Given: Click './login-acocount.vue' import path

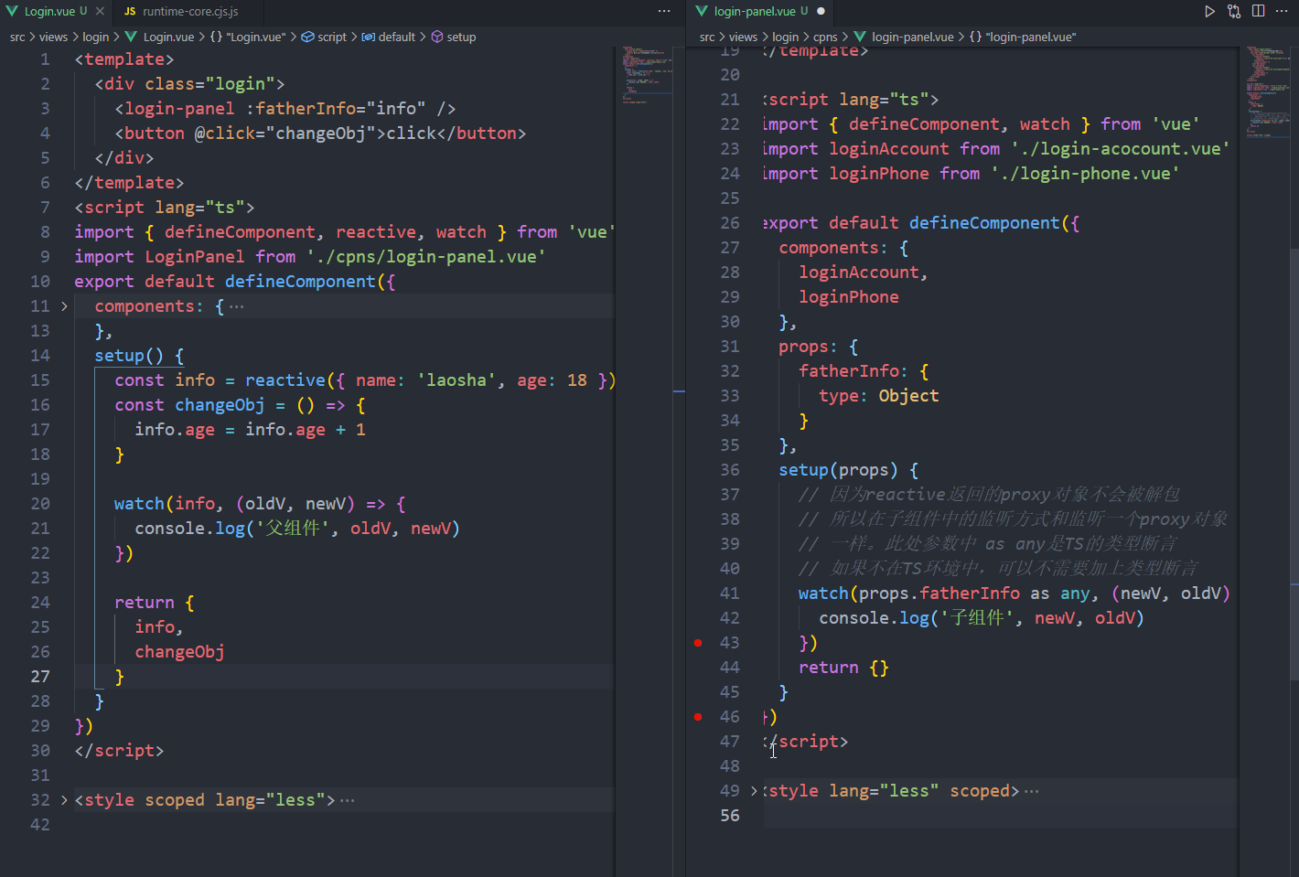Looking at the screenshot, I should (x=1120, y=149).
